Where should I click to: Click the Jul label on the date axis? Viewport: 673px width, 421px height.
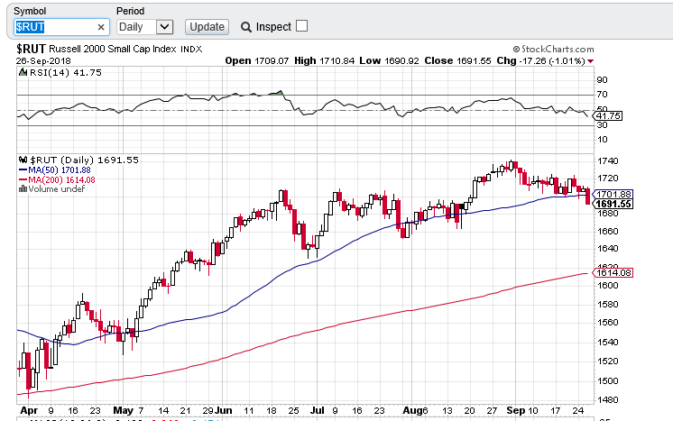tap(318, 410)
